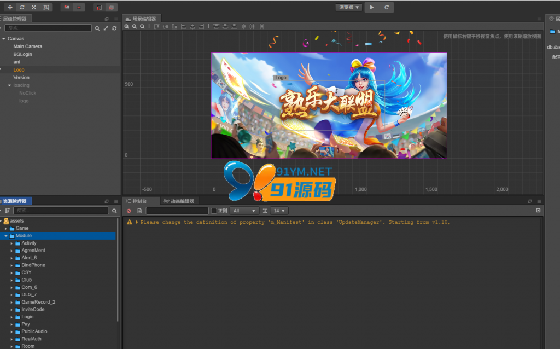Screen dimensions: 560x349
Task: Refresh the preview with the reload button
Action: coord(387,7)
